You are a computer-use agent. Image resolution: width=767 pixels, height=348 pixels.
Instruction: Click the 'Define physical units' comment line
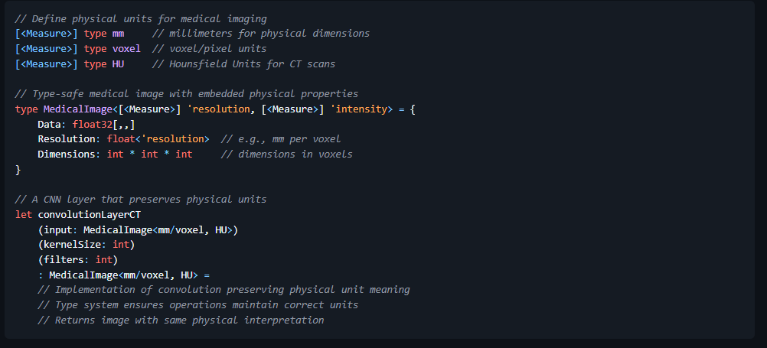[141, 18]
